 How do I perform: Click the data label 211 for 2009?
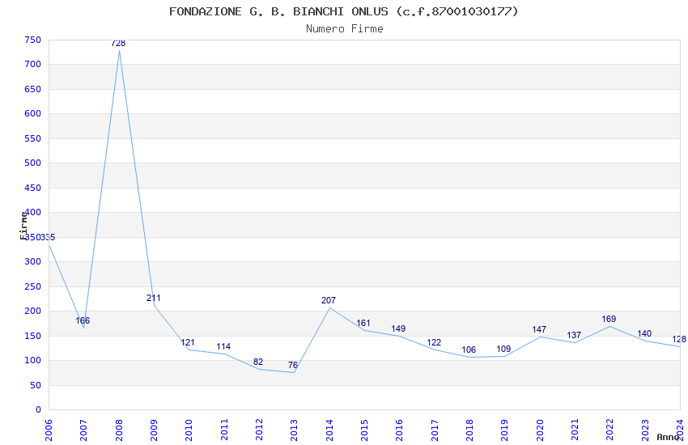tap(154, 298)
